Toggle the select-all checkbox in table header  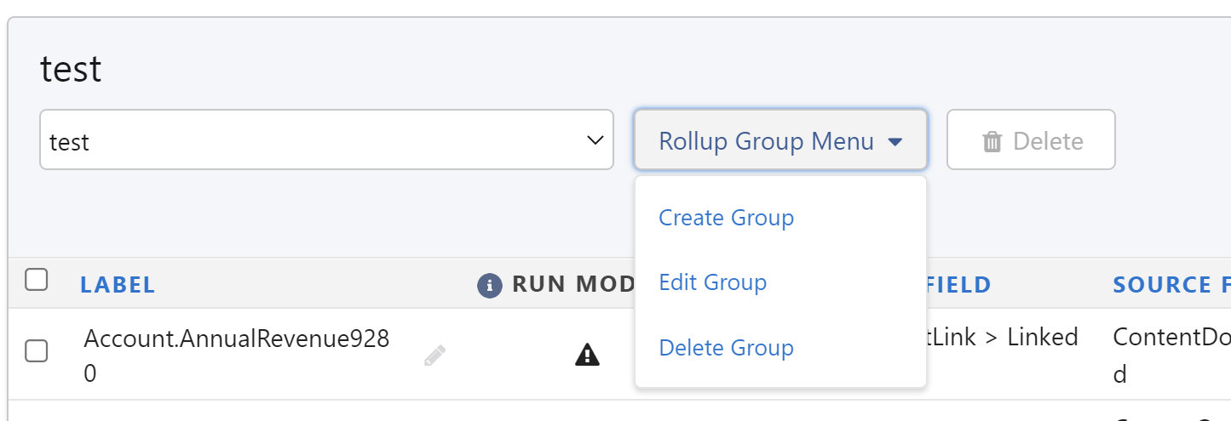click(36, 279)
